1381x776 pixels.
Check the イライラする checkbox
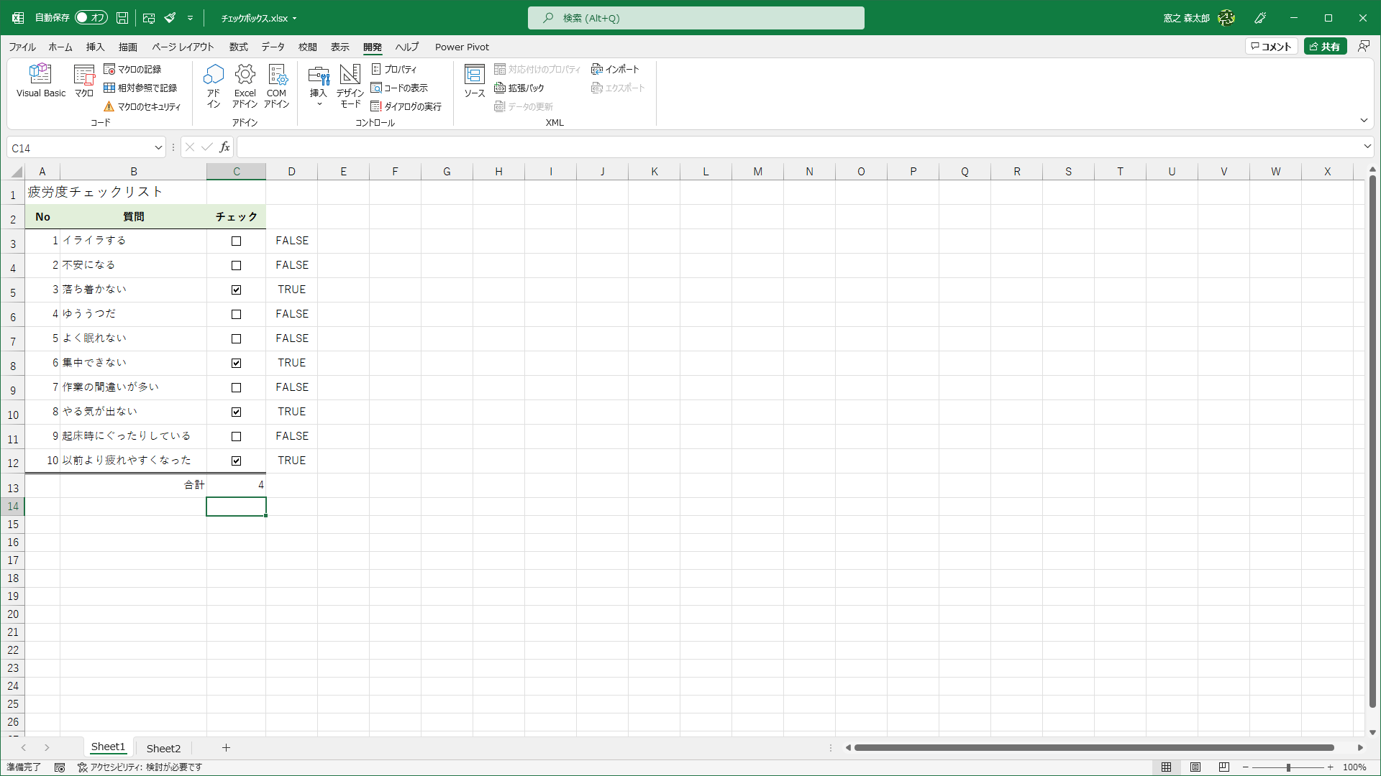coord(236,241)
